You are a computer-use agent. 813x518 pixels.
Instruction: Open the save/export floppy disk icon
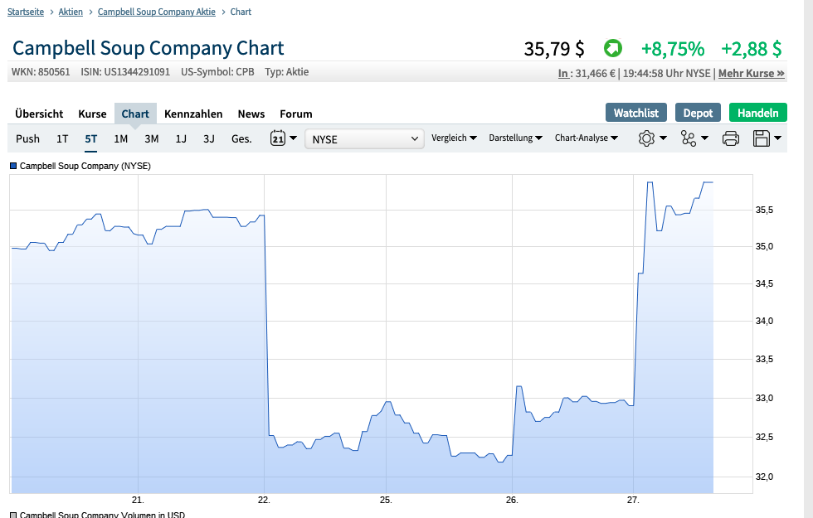pyautogui.click(x=760, y=138)
